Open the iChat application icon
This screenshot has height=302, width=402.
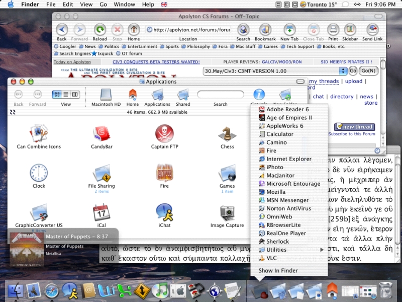[164, 213]
